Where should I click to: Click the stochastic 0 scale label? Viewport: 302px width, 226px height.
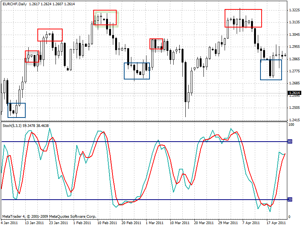289,217
